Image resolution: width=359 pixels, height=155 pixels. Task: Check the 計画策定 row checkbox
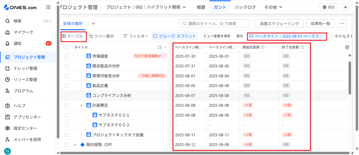pyautogui.click(x=67, y=105)
